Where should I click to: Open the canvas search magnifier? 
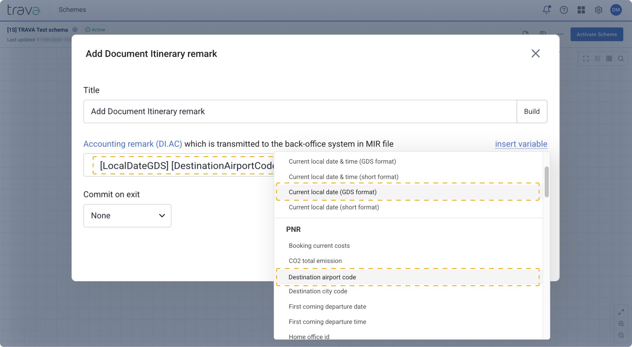(620, 58)
